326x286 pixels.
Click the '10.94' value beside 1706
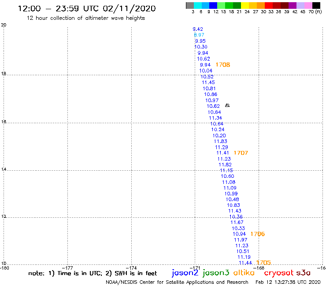click(240, 234)
